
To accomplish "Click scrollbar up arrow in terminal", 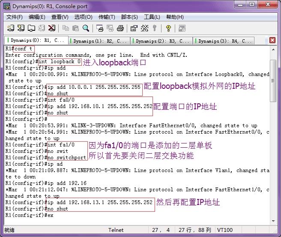I will pyautogui.click(x=273, y=50).
